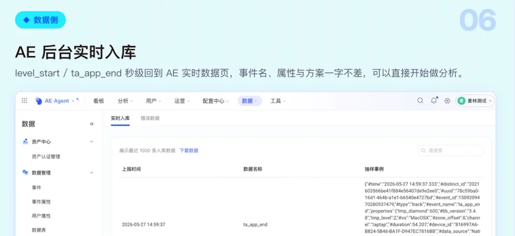
Task: Open 资产认证管理 in sidebar
Action: pyautogui.click(x=46, y=157)
